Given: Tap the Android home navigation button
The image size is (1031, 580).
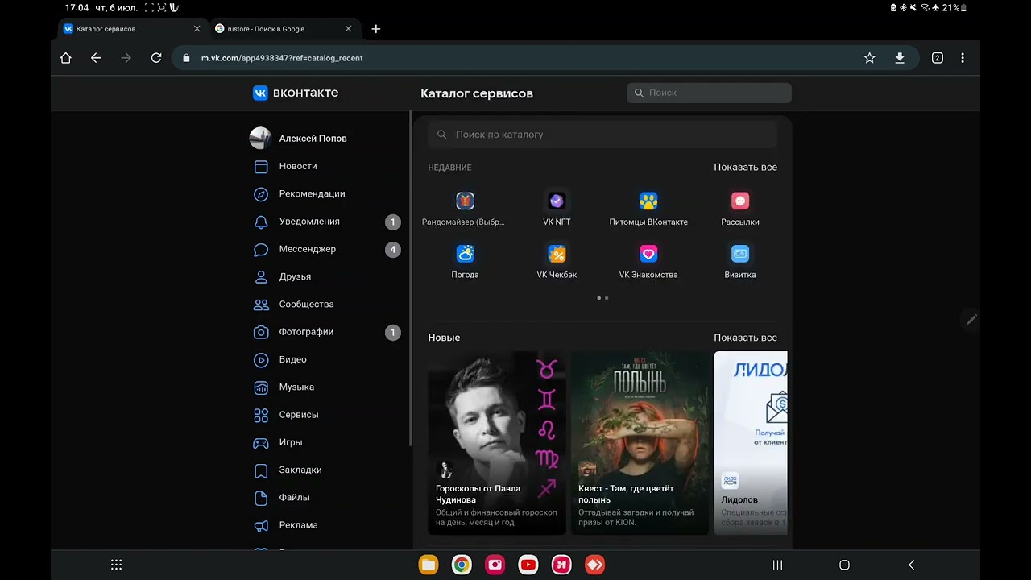Looking at the screenshot, I should click(844, 565).
